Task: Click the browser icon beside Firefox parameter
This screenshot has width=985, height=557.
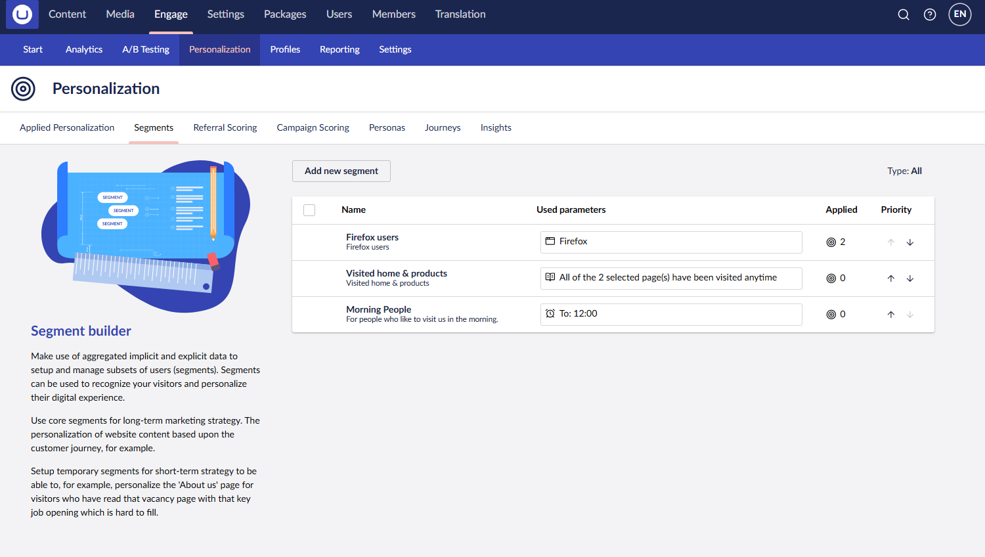Action: pos(550,242)
